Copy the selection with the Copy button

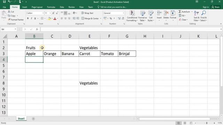tap(12, 16)
